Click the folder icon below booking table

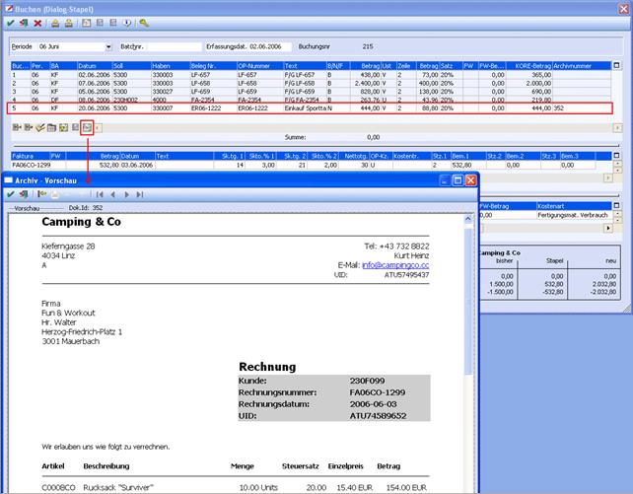[x=50, y=127]
